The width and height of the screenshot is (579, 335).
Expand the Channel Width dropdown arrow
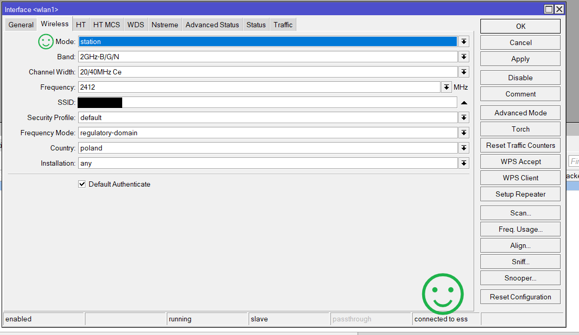pos(464,72)
